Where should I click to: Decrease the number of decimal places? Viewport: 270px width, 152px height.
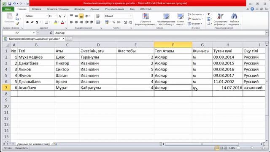coord(130,22)
